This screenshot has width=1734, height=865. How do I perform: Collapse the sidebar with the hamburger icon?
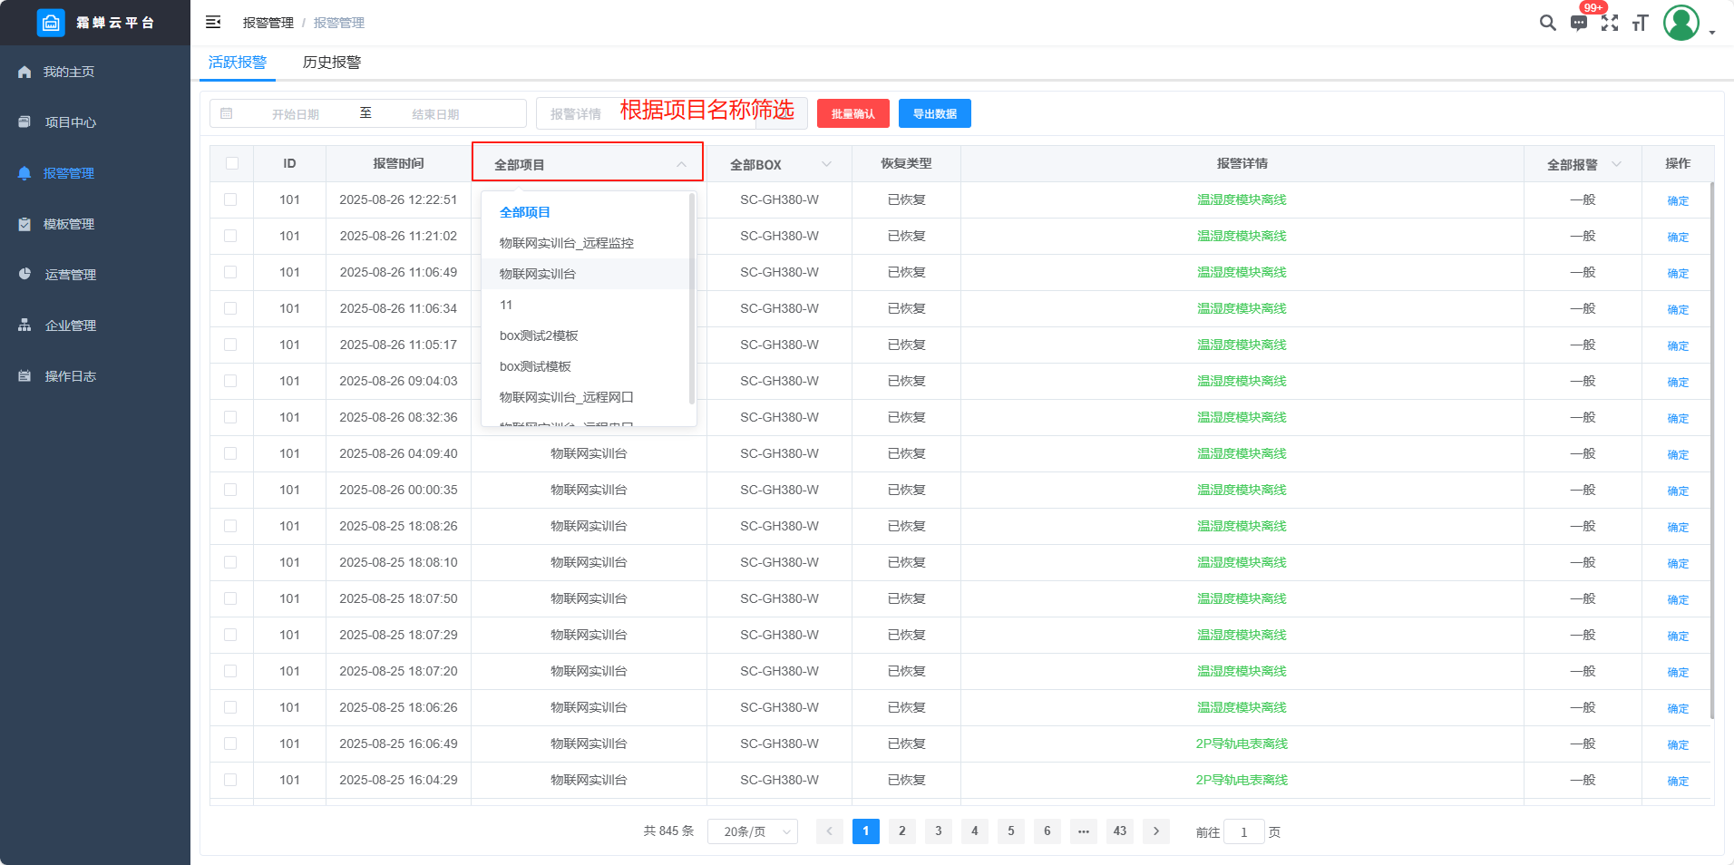(213, 23)
